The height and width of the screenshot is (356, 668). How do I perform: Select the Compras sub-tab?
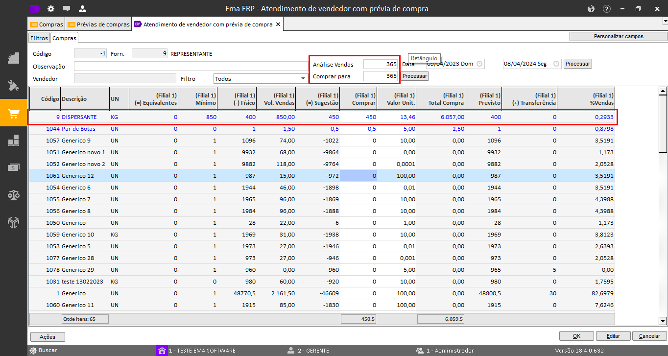click(64, 38)
